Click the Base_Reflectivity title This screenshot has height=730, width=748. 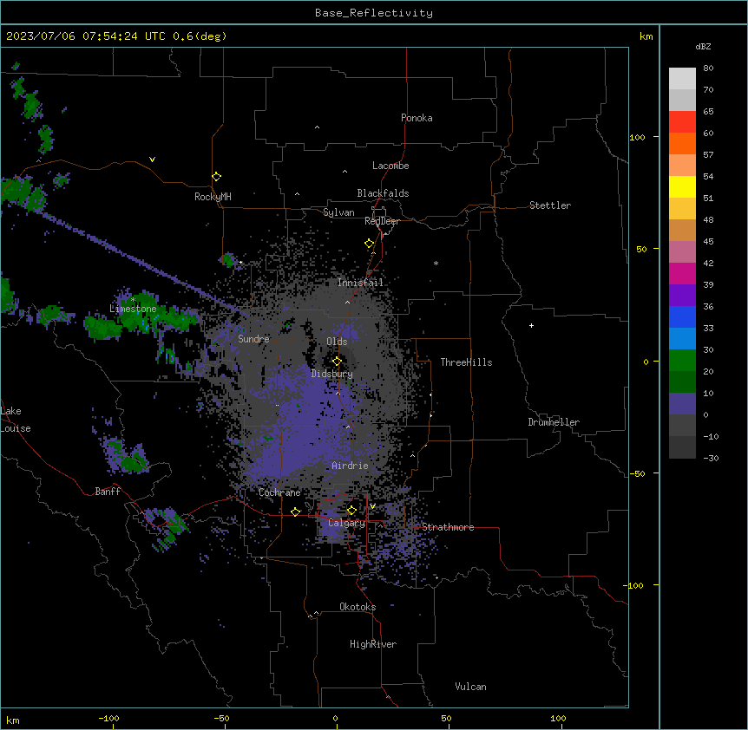374,13
